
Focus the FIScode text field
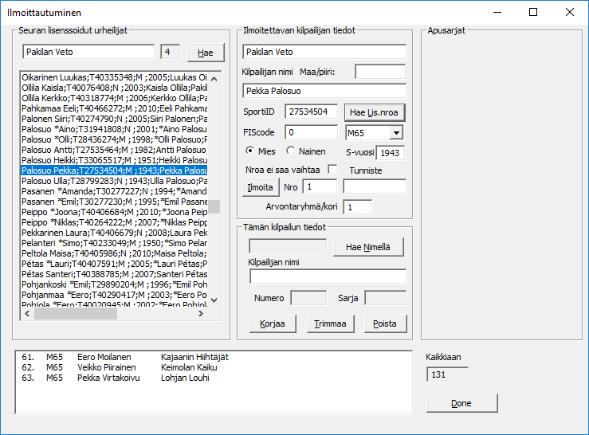311,132
